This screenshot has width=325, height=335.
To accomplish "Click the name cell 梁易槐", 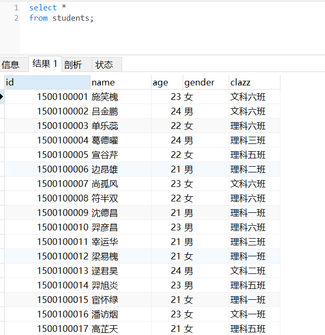I will tap(121, 256).
